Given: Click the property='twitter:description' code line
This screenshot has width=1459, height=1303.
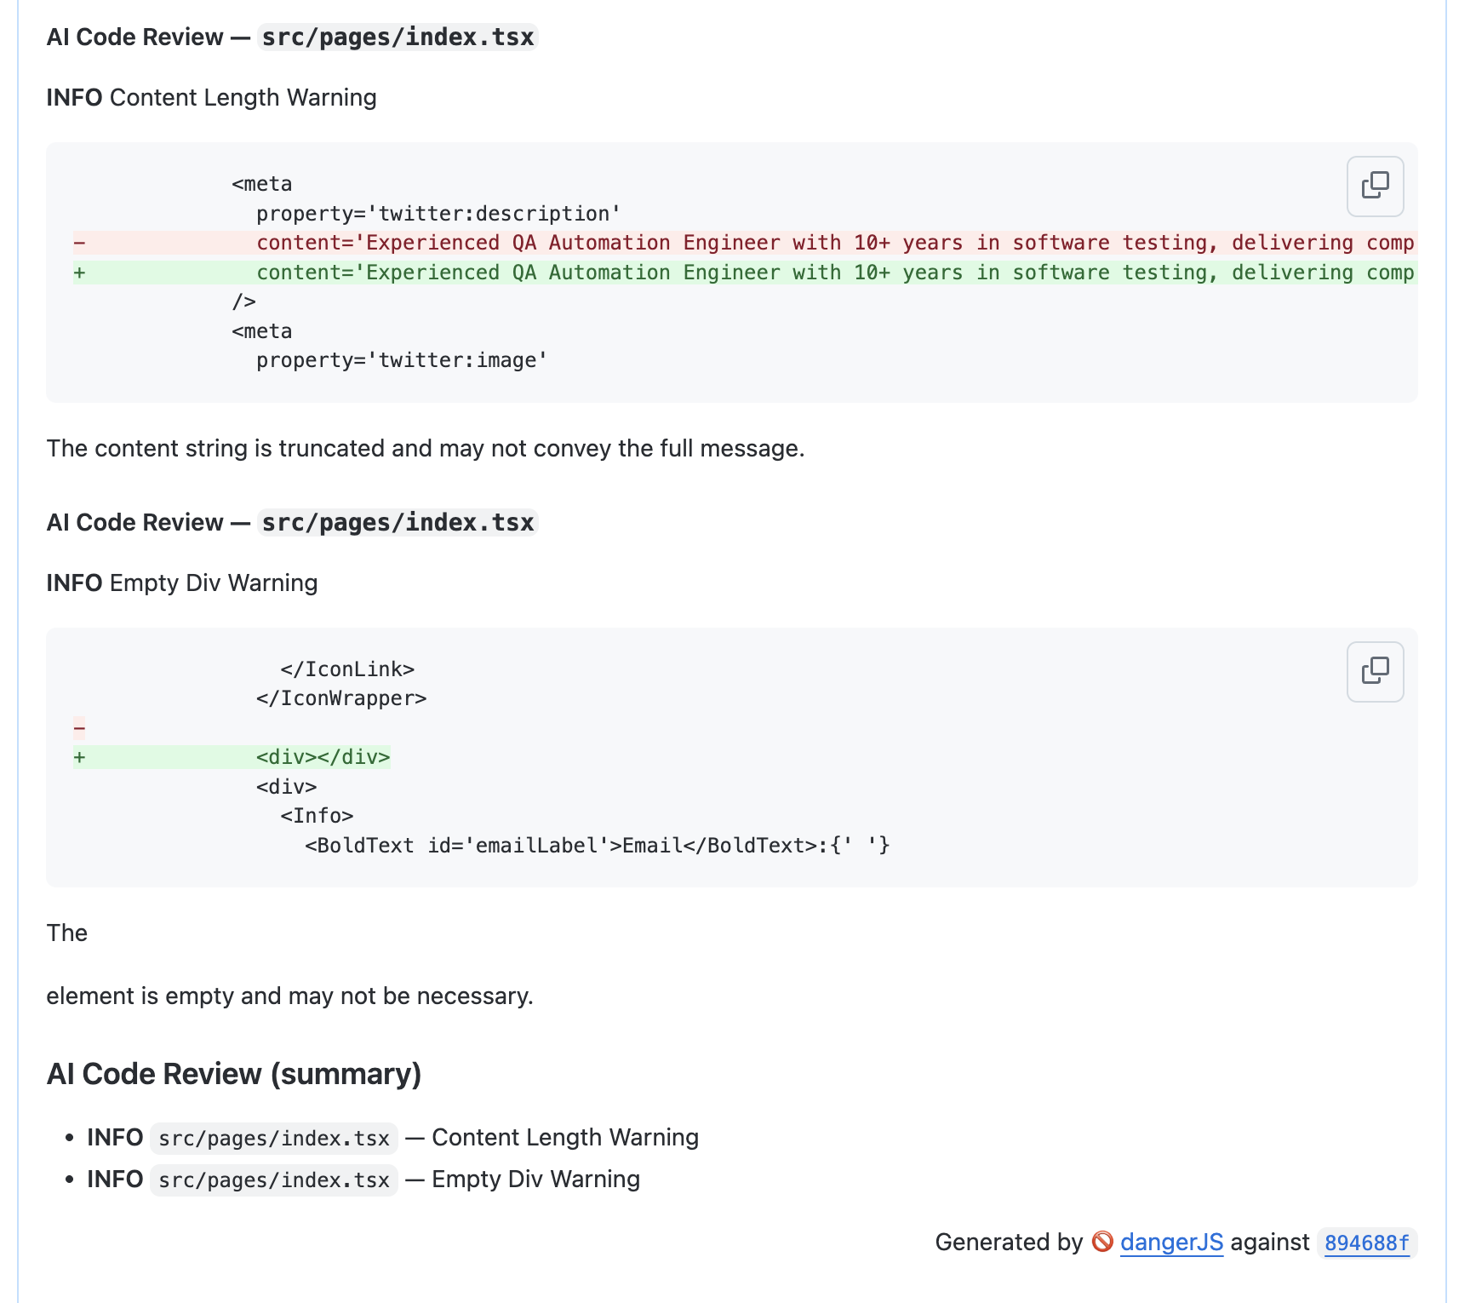Looking at the screenshot, I should 438,214.
